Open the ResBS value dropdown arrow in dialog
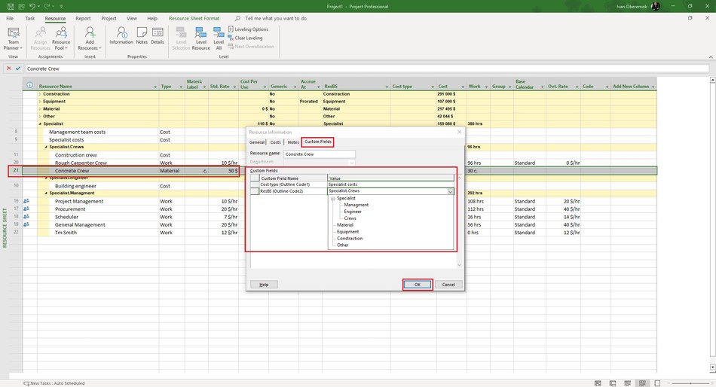 [450, 191]
